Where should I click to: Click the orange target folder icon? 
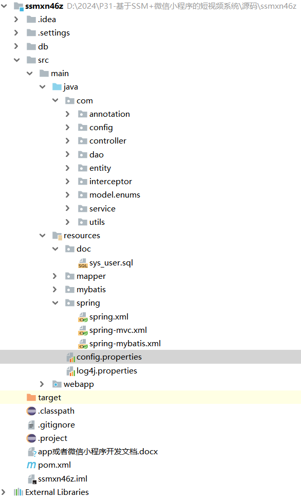[x=31, y=397]
